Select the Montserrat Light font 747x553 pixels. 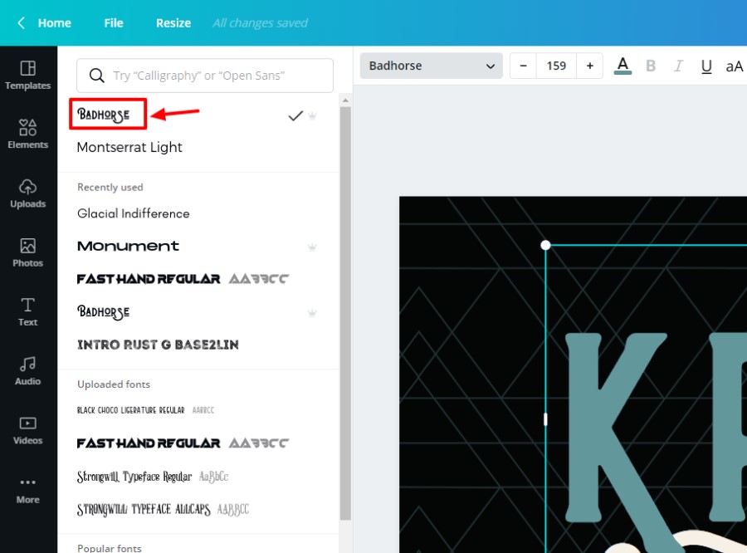(x=129, y=147)
